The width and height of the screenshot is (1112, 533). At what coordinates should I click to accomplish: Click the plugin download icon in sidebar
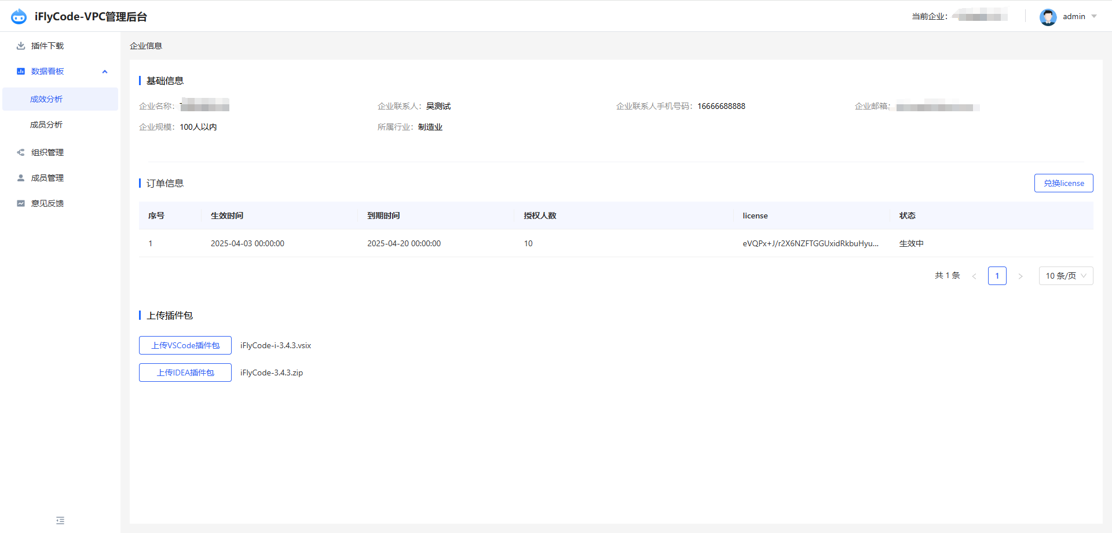[21, 46]
